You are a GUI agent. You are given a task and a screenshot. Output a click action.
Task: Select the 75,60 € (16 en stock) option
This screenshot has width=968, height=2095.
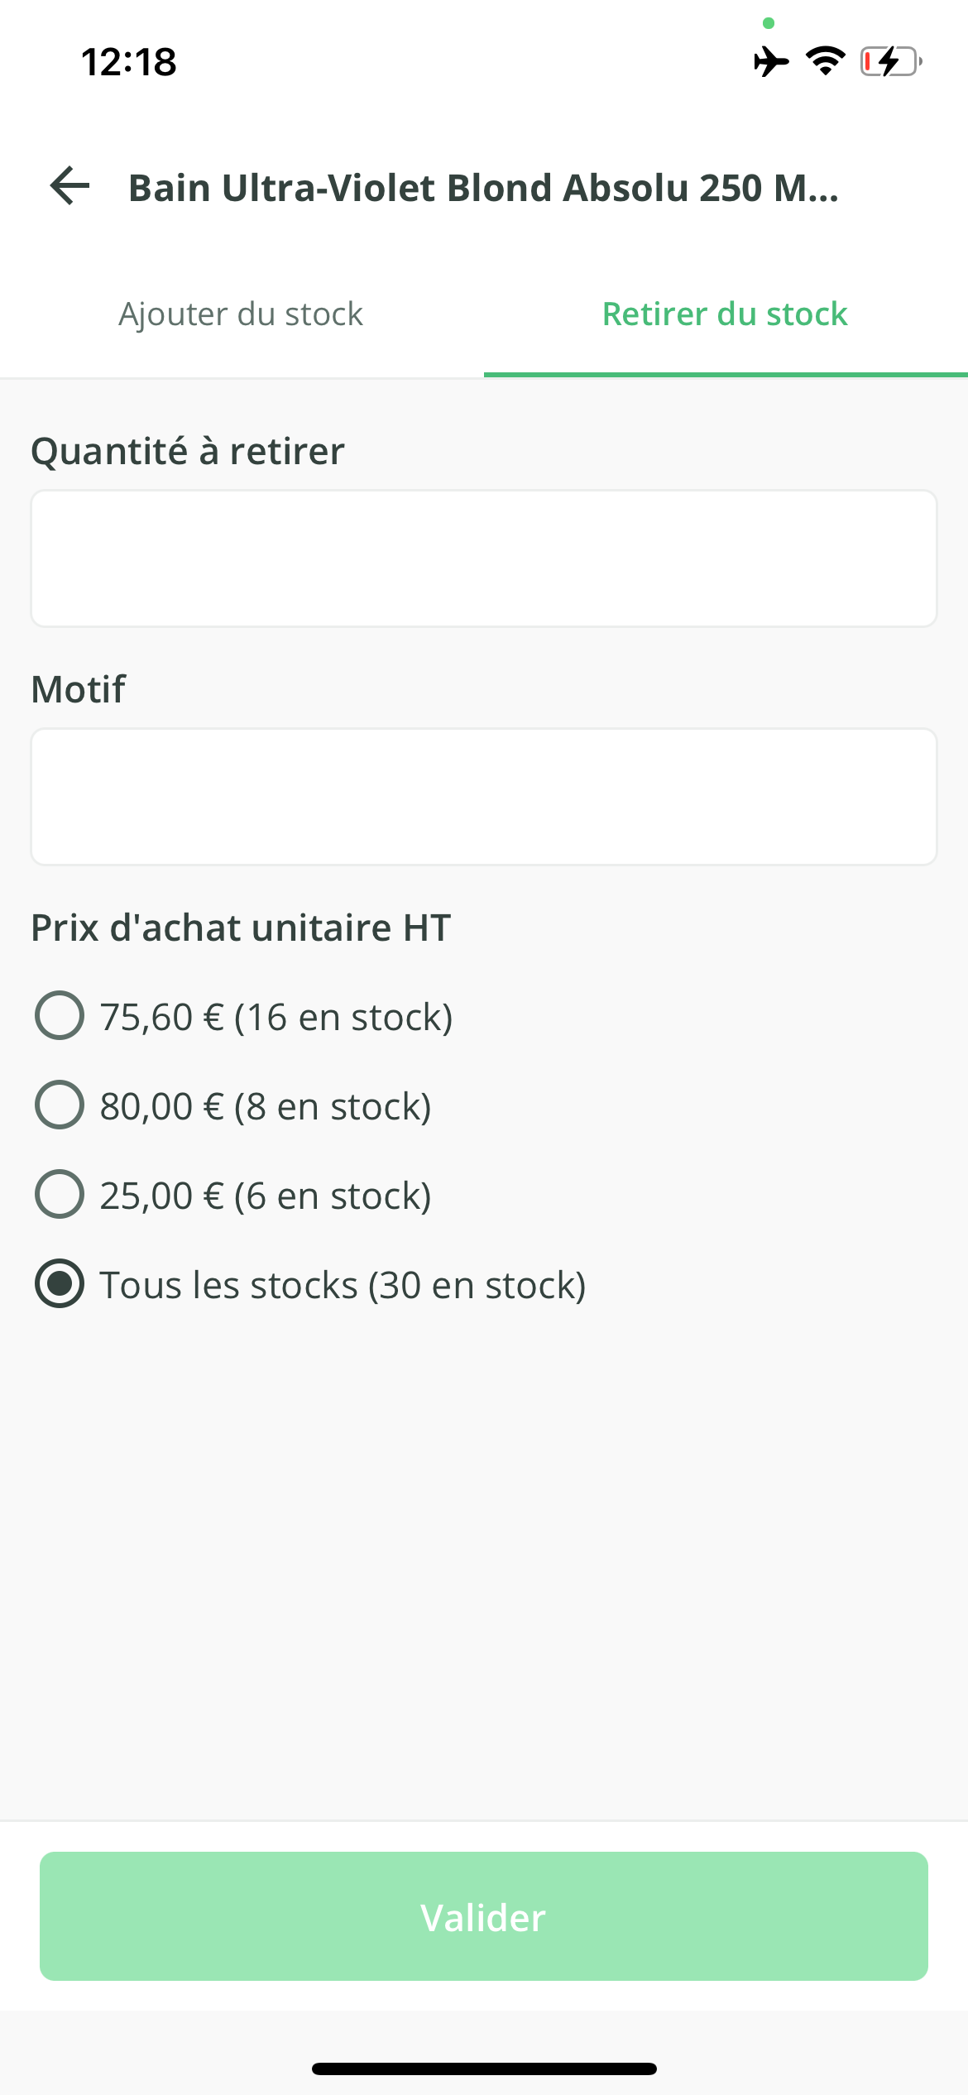[60, 1015]
